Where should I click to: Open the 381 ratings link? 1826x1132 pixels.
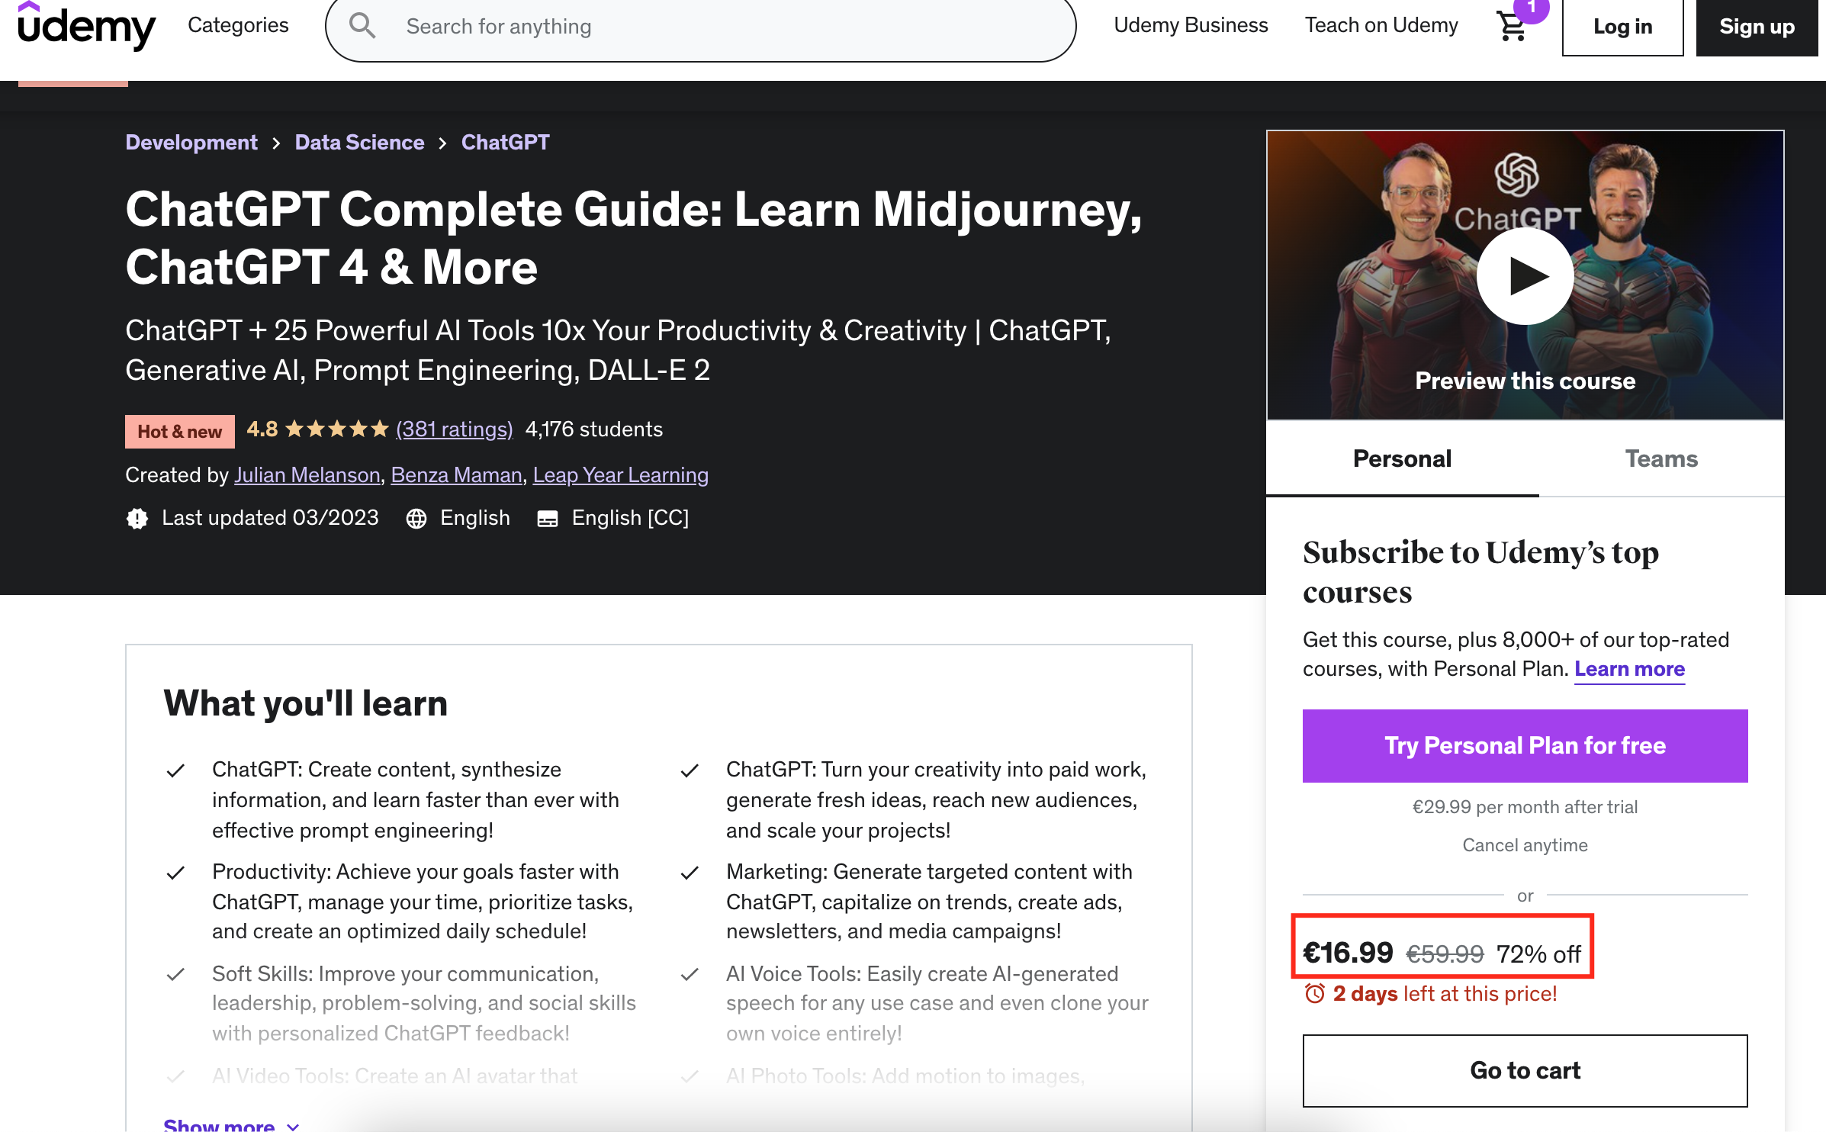click(454, 429)
